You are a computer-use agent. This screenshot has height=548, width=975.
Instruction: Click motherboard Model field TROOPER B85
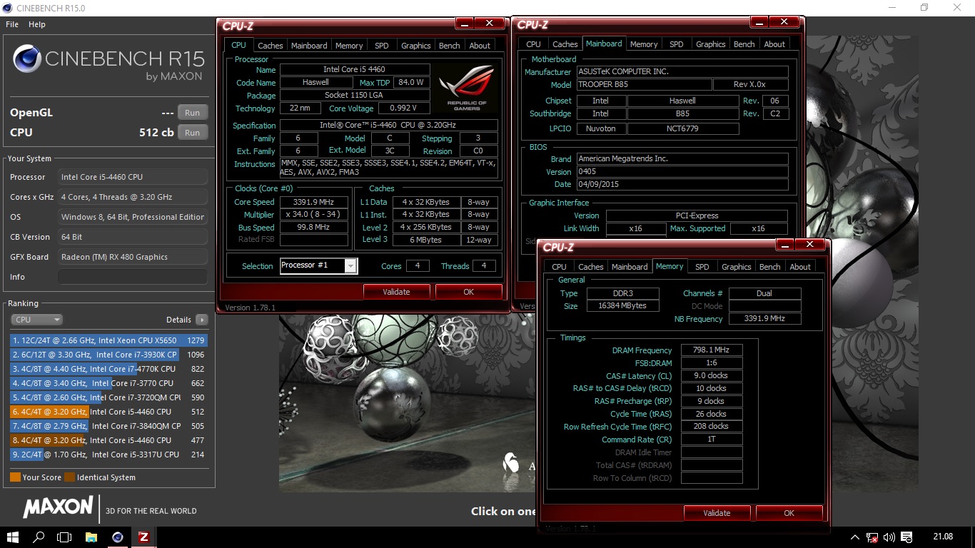[644, 84]
